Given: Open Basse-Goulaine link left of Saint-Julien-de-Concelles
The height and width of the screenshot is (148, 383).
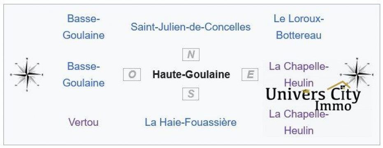Looking at the screenshot, I should [x=84, y=27].
